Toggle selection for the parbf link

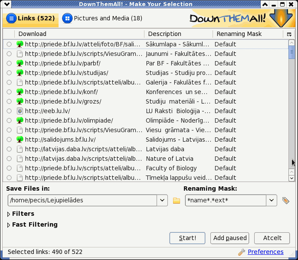click(x=9, y=63)
